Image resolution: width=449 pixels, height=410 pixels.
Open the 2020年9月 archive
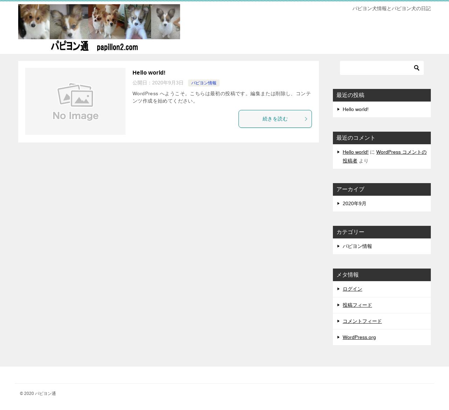point(354,203)
